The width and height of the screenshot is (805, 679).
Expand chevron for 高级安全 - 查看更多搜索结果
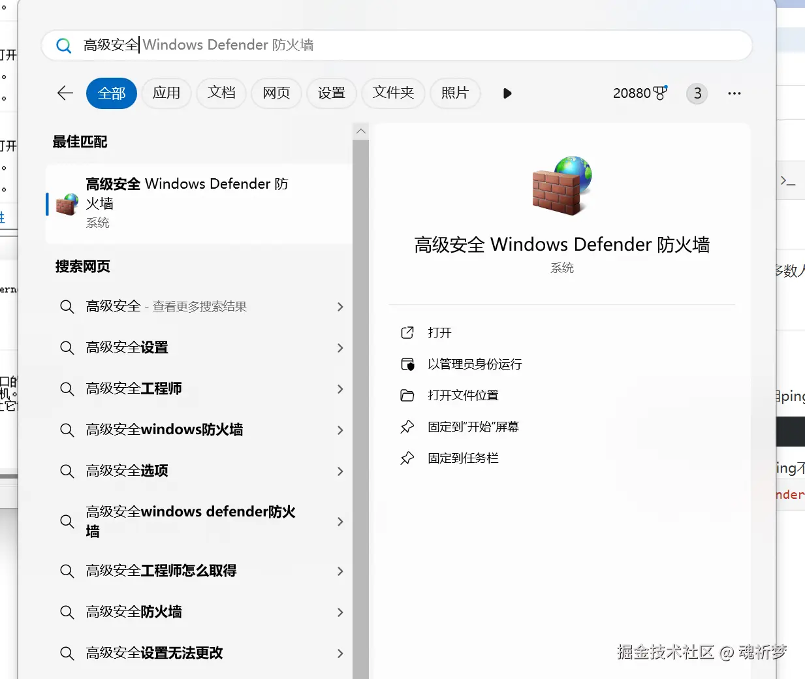[340, 307]
